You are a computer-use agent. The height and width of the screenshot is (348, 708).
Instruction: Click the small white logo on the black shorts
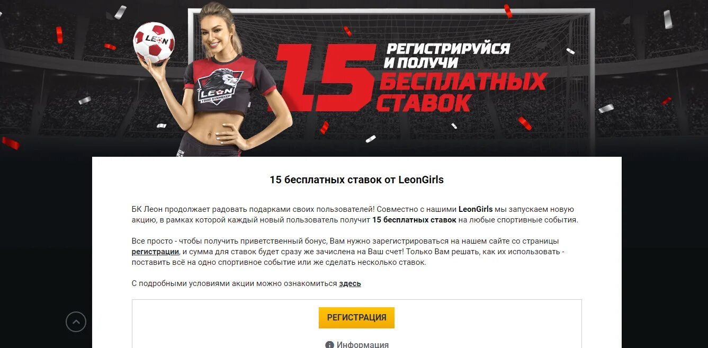pos(181,151)
